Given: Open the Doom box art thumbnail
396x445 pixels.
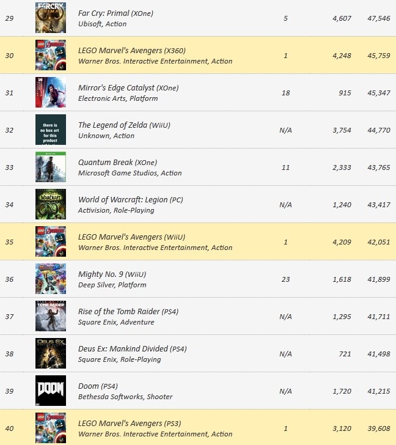Looking at the screenshot, I should click(51, 391).
